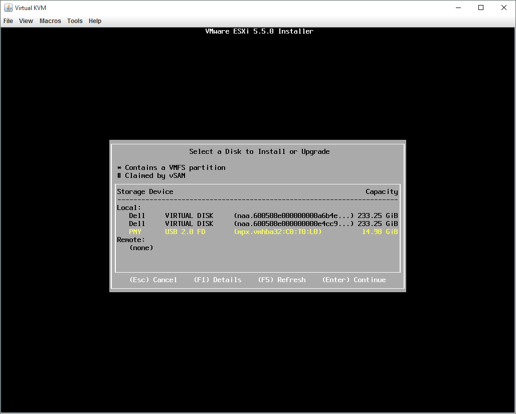Click the (F1) Details option
This screenshot has width=516, height=414.
pyautogui.click(x=217, y=280)
